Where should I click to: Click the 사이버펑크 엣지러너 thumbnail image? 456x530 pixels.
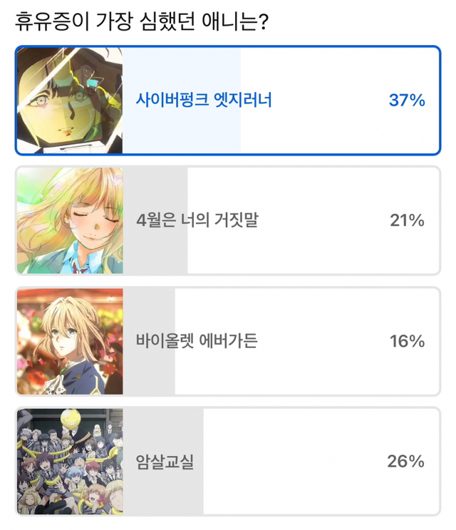point(70,100)
